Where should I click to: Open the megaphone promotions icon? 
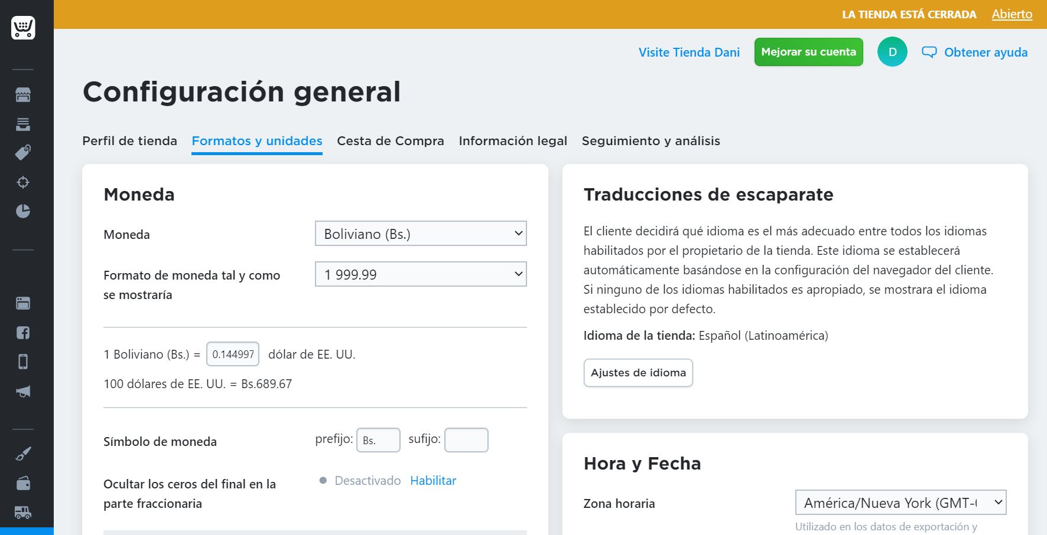pyautogui.click(x=23, y=391)
